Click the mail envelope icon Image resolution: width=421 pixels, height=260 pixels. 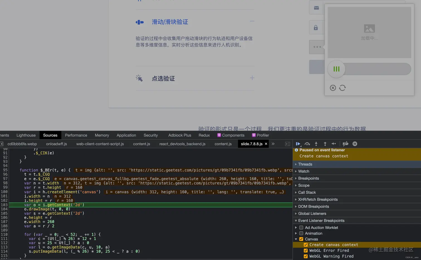pos(316,8)
